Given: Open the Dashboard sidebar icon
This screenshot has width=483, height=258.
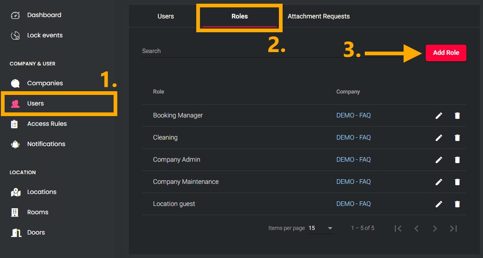Looking at the screenshot, I should tap(15, 15).
